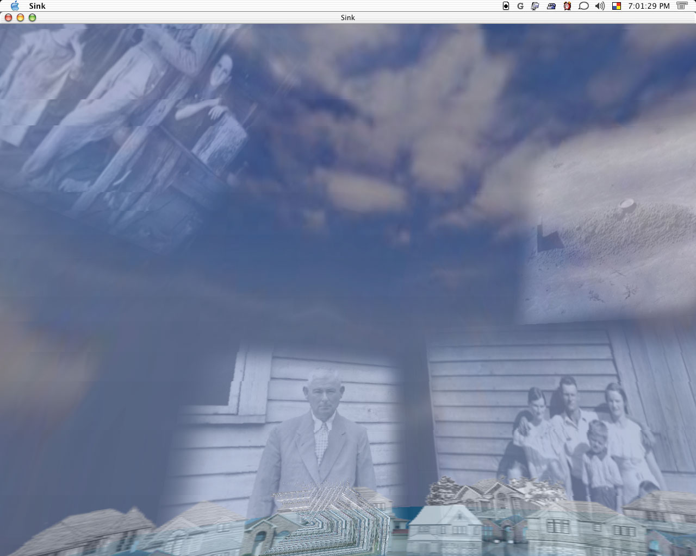
Task: Click the telephone modem status icon
Action: tap(551, 6)
